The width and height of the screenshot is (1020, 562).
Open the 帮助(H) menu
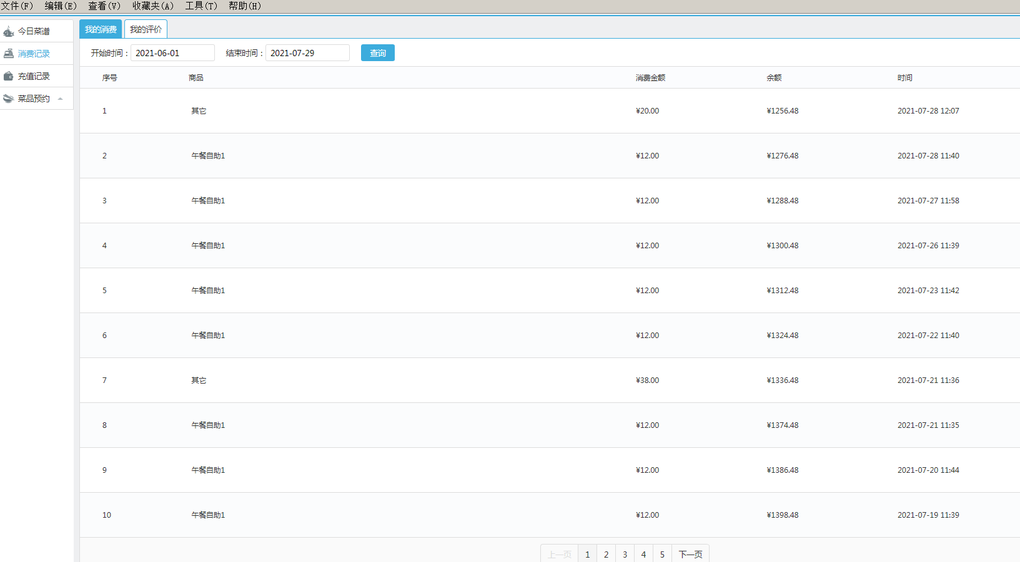(x=245, y=6)
